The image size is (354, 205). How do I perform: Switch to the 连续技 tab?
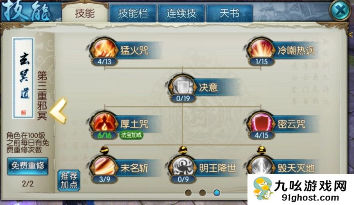tap(181, 14)
